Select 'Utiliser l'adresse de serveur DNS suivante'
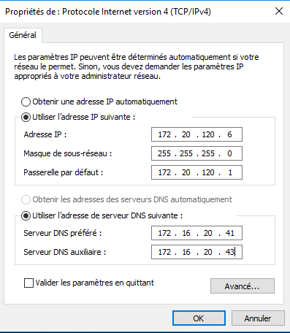Screen dimensions: 290x333 26,215
